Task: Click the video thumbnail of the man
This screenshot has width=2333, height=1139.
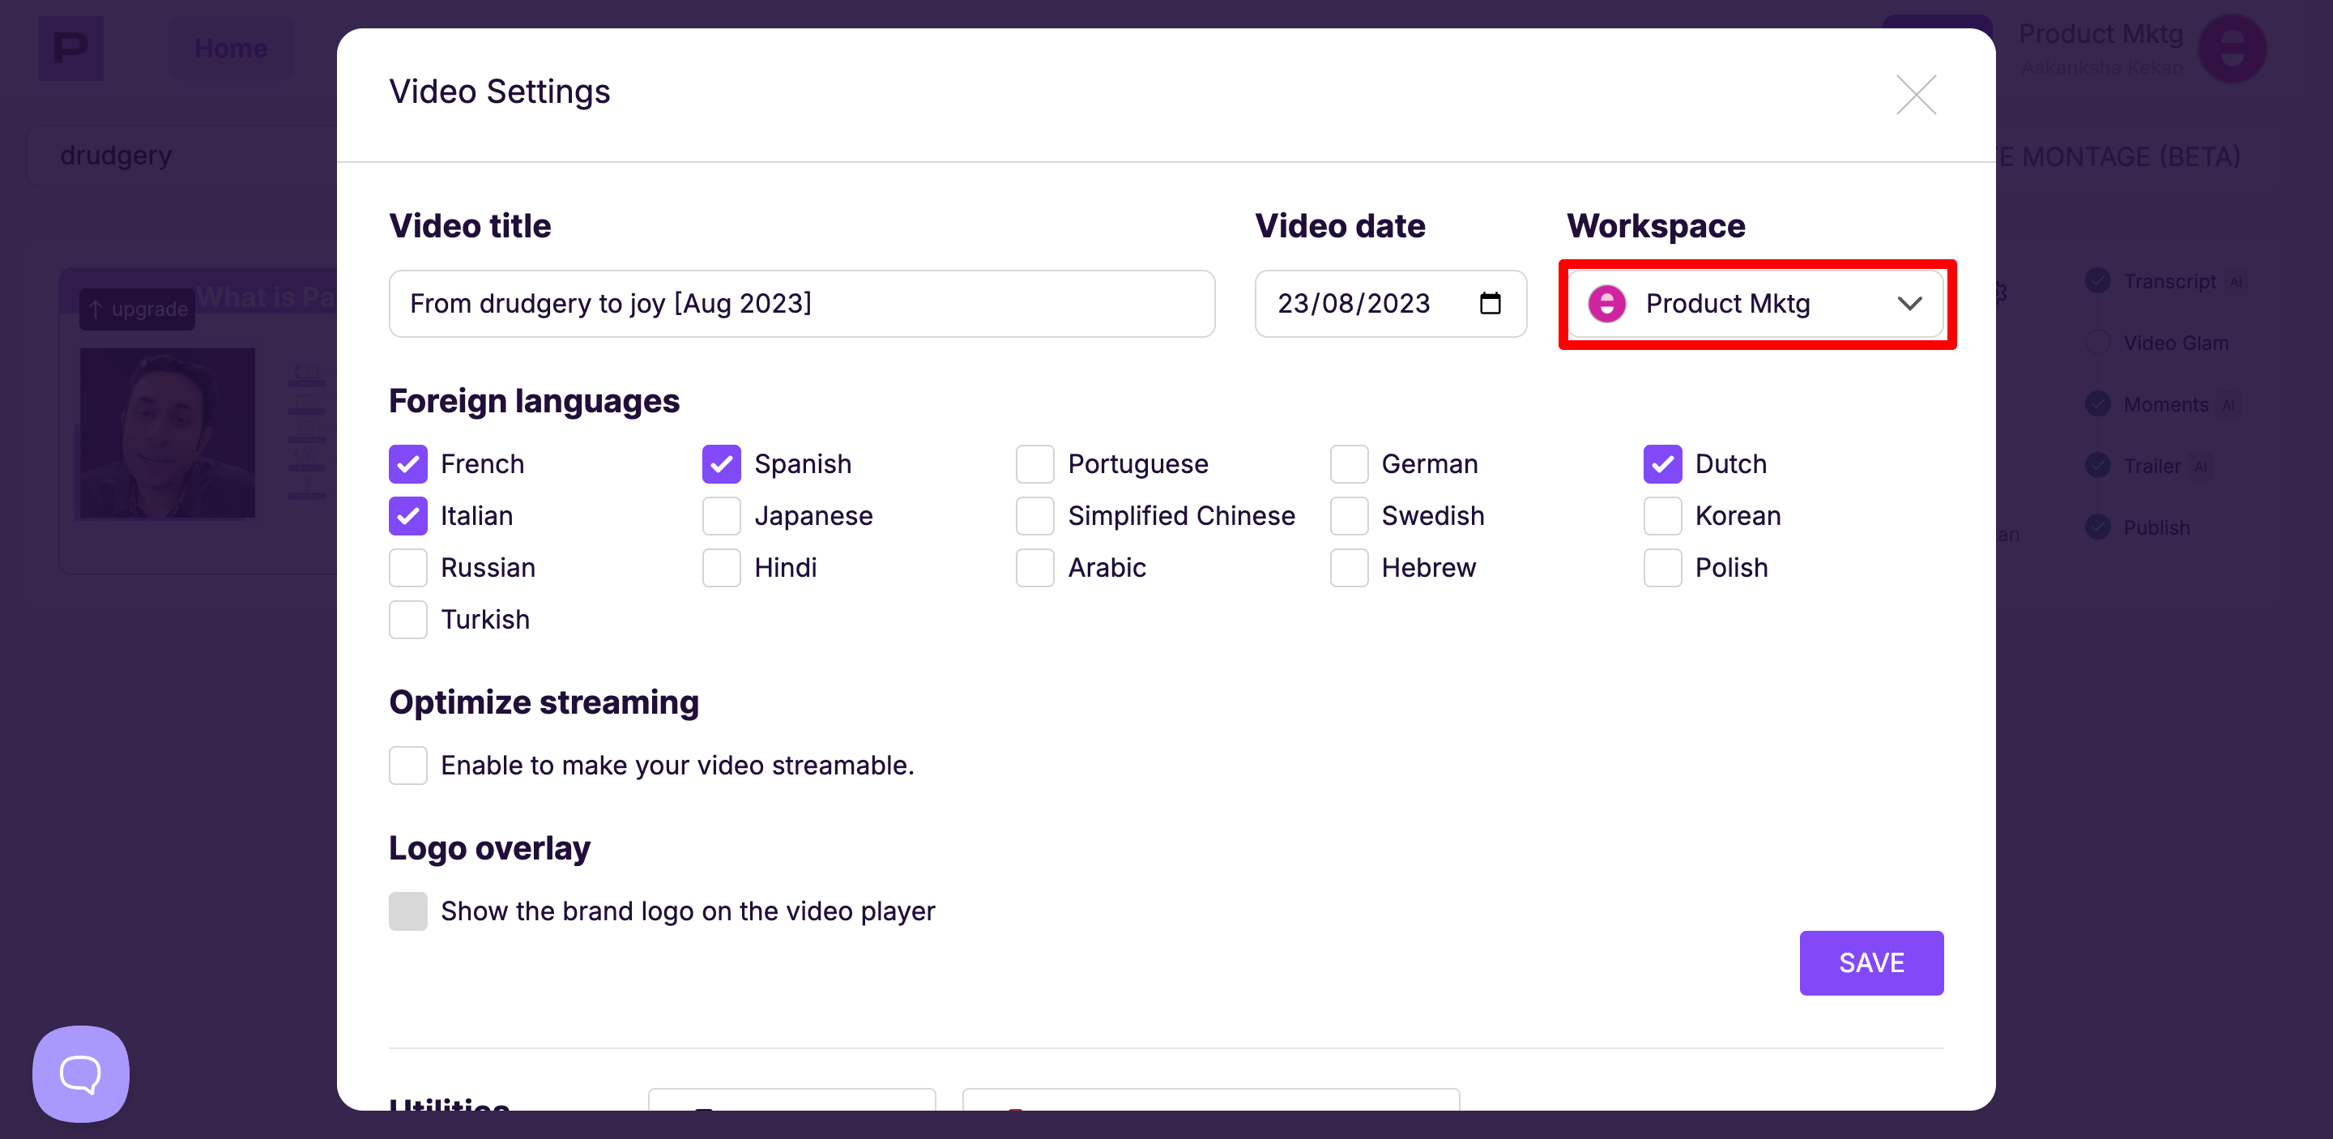Action: (x=168, y=433)
